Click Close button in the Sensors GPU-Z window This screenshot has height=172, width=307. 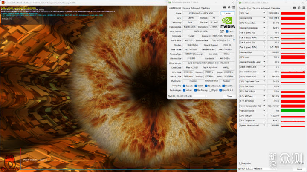tap(299, 169)
